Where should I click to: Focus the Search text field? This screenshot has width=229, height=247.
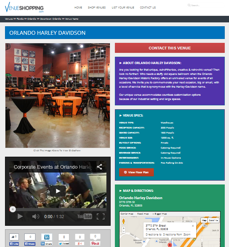[205, 5]
